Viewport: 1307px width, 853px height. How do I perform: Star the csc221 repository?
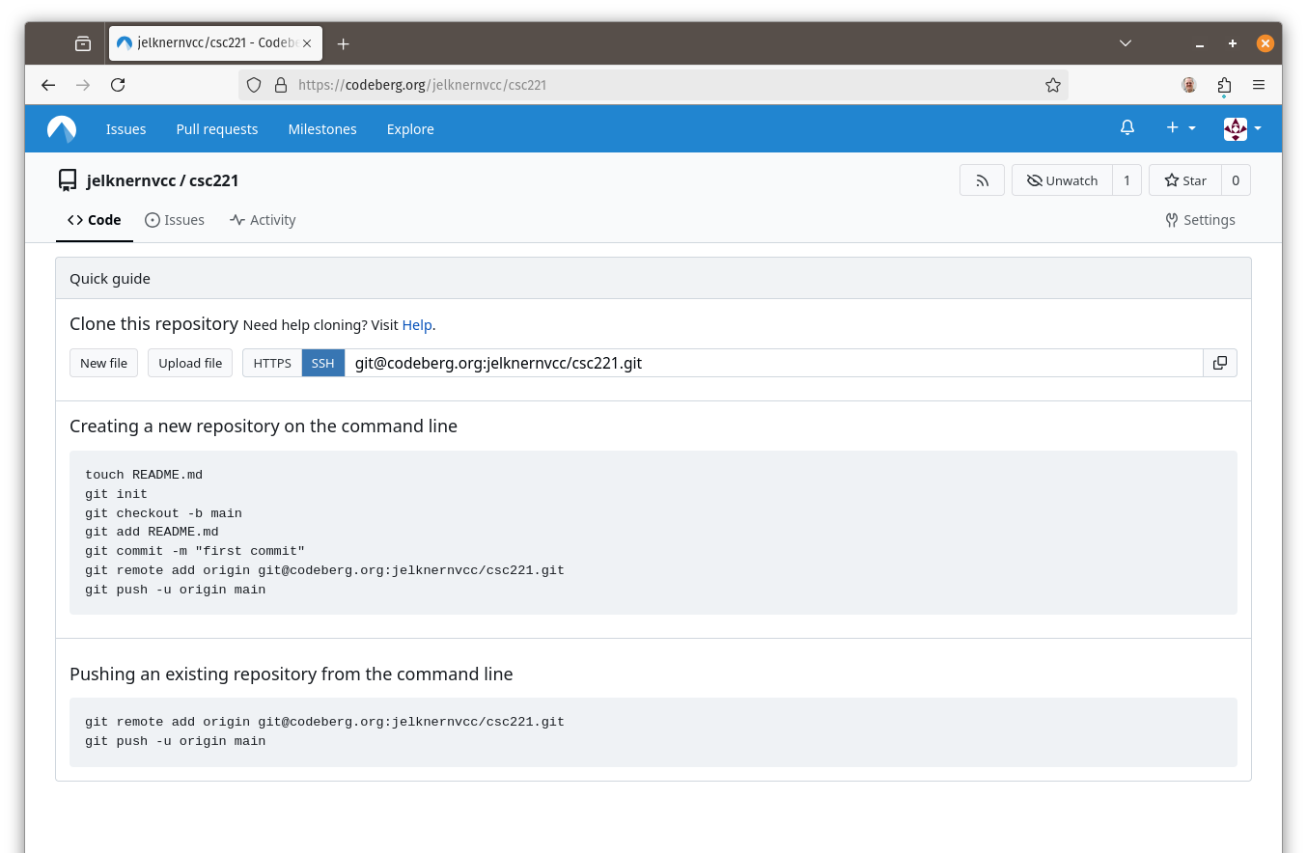pyautogui.click(x=1185, y=180)
